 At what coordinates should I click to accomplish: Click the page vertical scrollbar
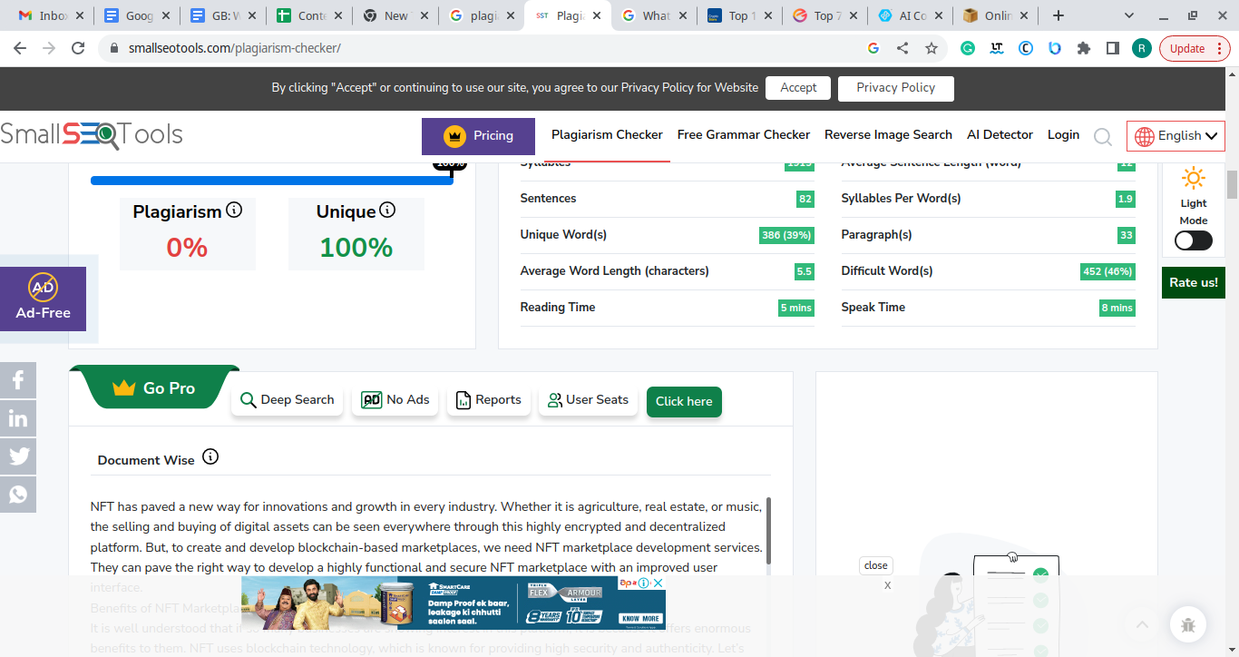(1232, 184)
